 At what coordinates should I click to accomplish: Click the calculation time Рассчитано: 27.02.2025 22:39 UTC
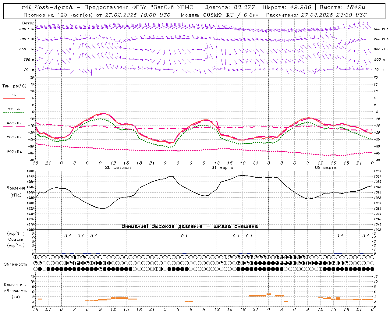[316, 15]
